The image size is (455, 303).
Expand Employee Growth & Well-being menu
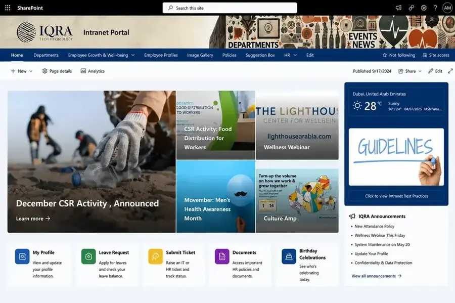pos(133,55)
